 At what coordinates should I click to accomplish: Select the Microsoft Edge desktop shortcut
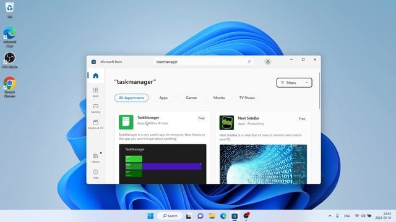click(x=10, y=37)
